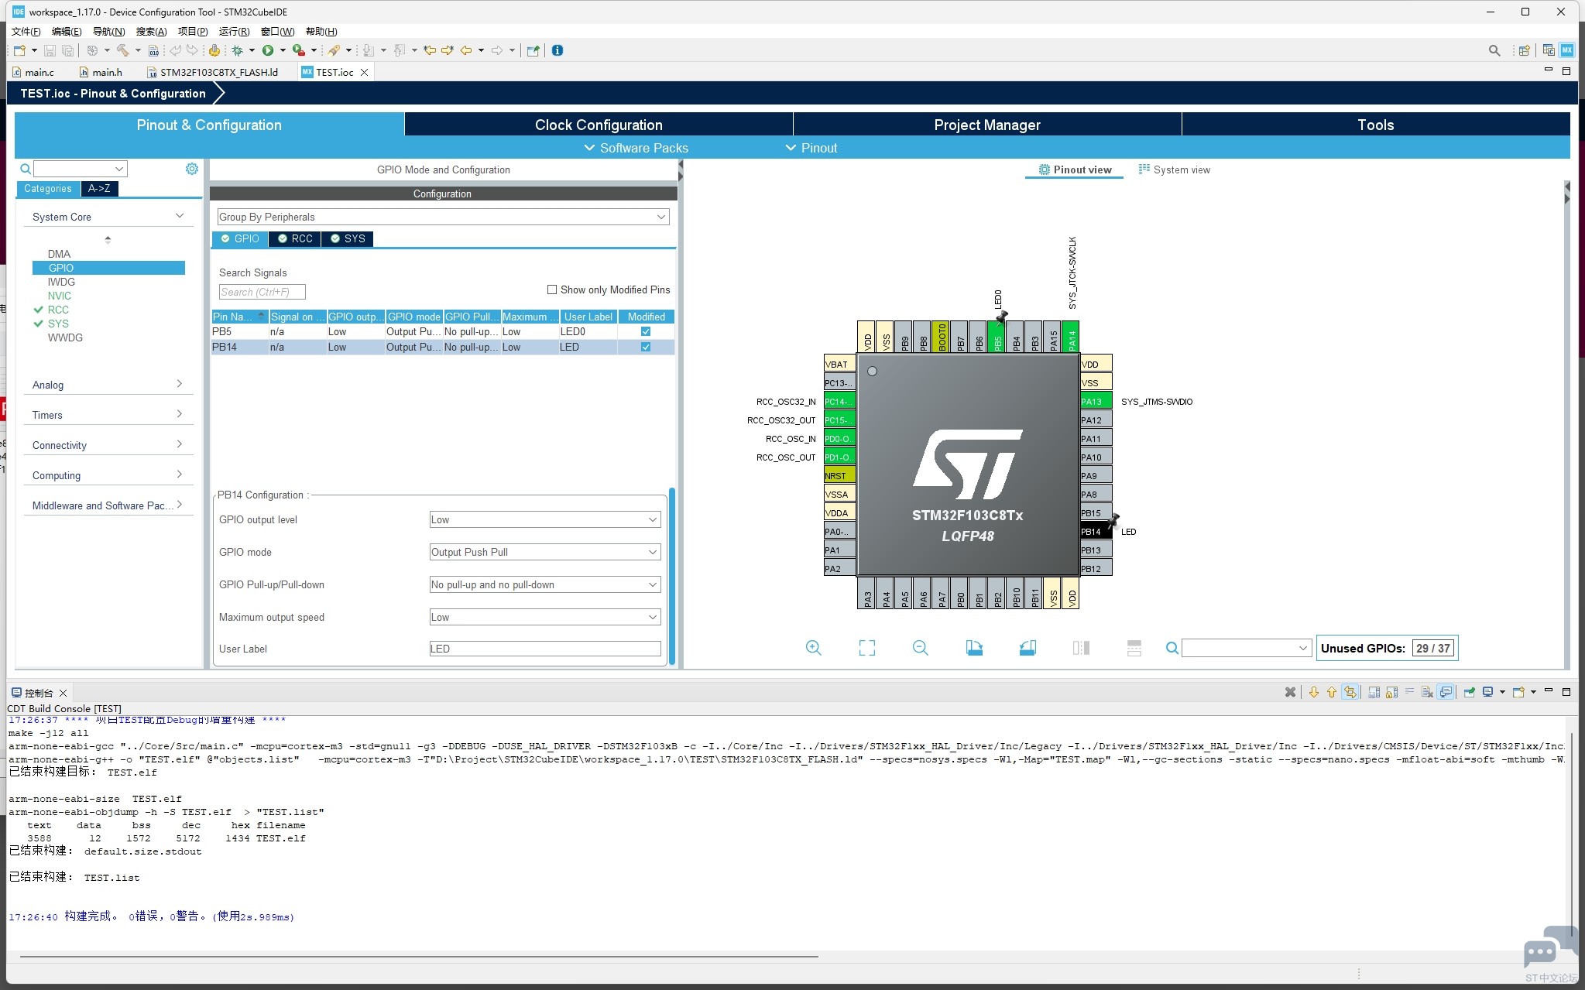
Task: Rotate the chip clockwise
Action: pyautogui.click(x=974, y=648)
